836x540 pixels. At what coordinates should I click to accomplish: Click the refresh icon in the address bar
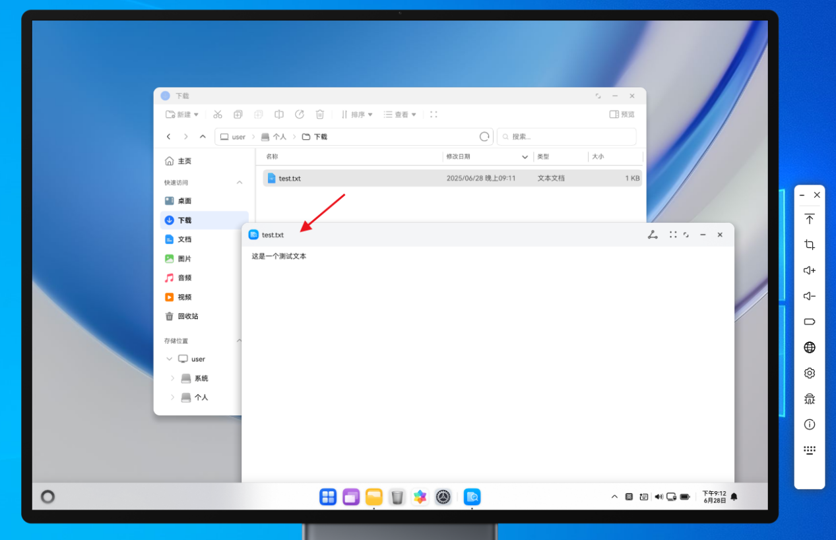pos(484,136)
